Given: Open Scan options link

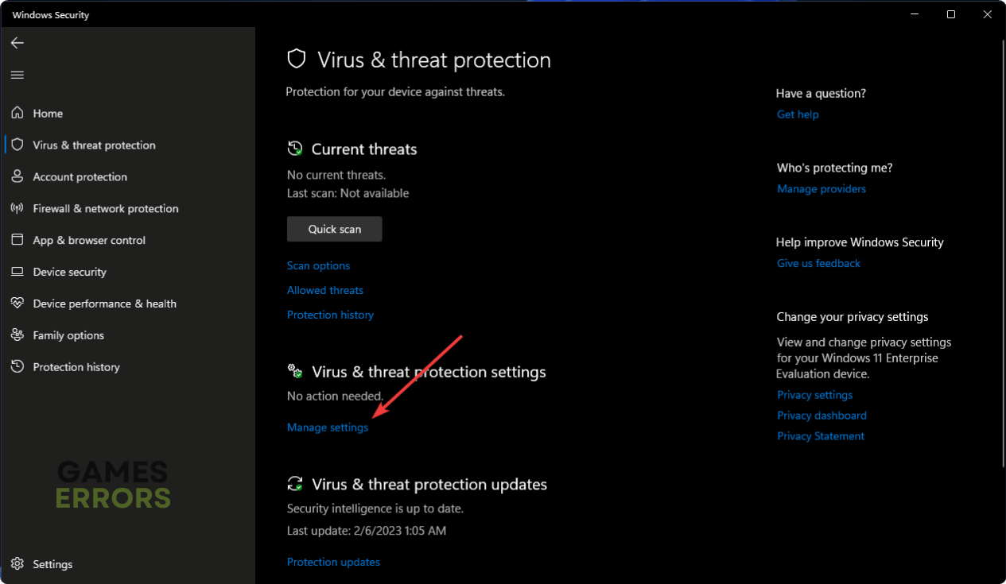Looking at the screenshot, I should coord(318,265).
